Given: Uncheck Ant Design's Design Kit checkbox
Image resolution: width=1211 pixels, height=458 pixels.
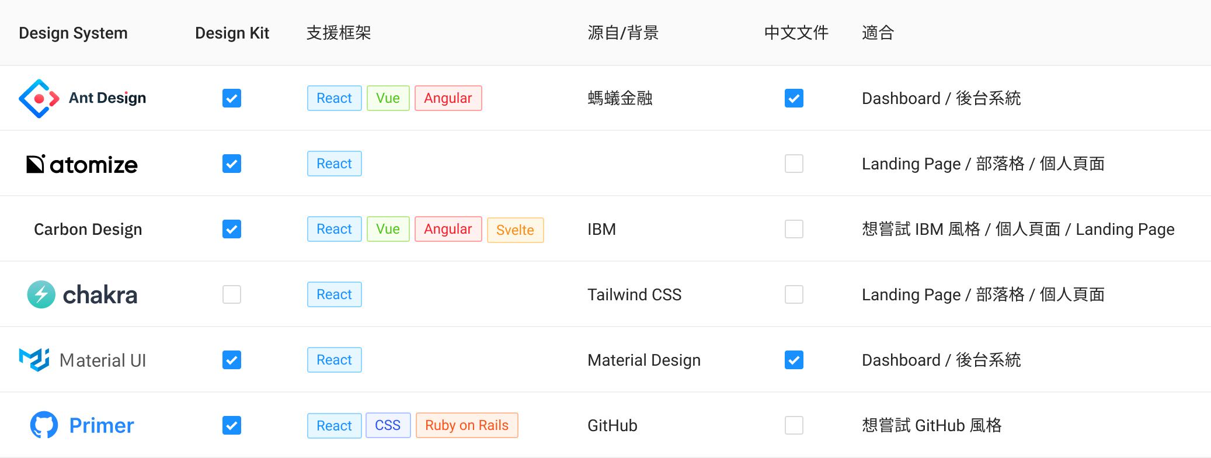Looking at the screenshot, I should point(232,98).
